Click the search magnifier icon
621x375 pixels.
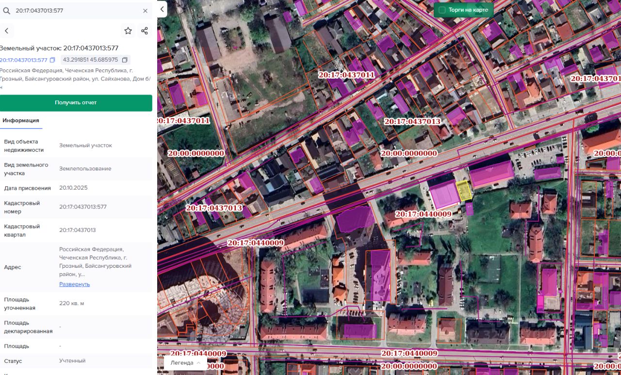pos(7,11)
